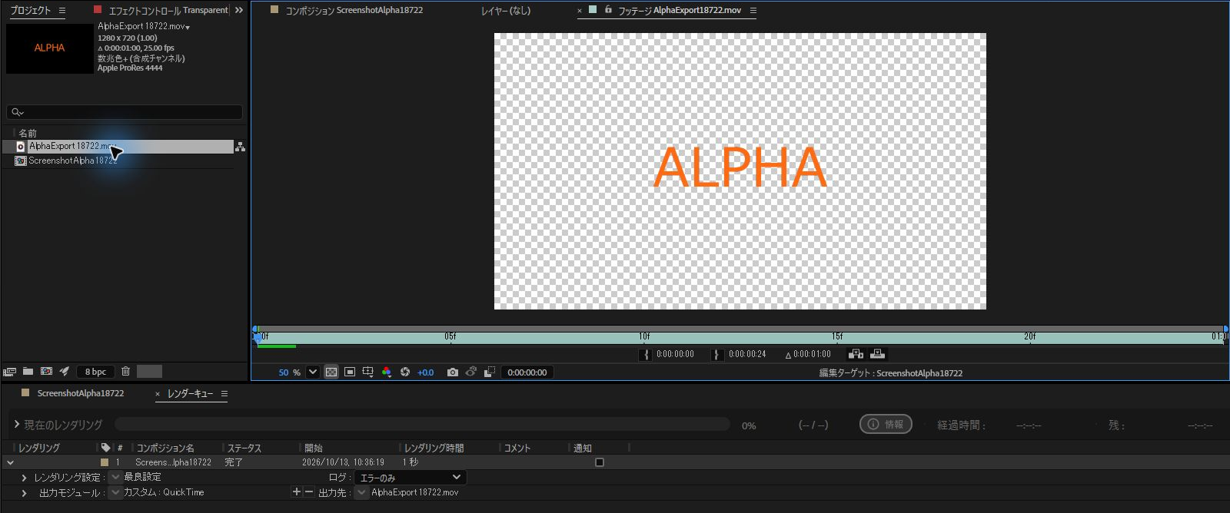Click the render progress bar
The image size is (1230, 513).
coord(422,424)
